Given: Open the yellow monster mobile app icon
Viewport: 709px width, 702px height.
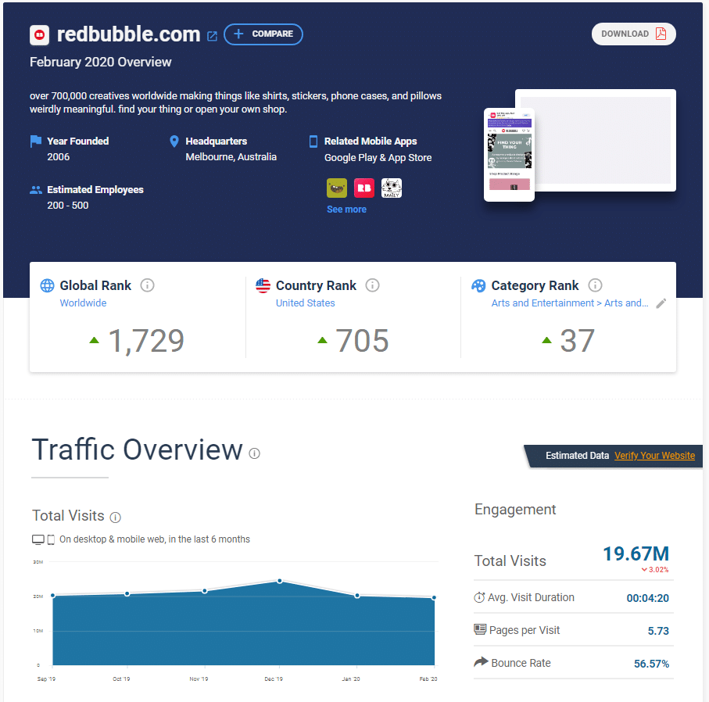Looking at the screenshot, I should (337, 188).
